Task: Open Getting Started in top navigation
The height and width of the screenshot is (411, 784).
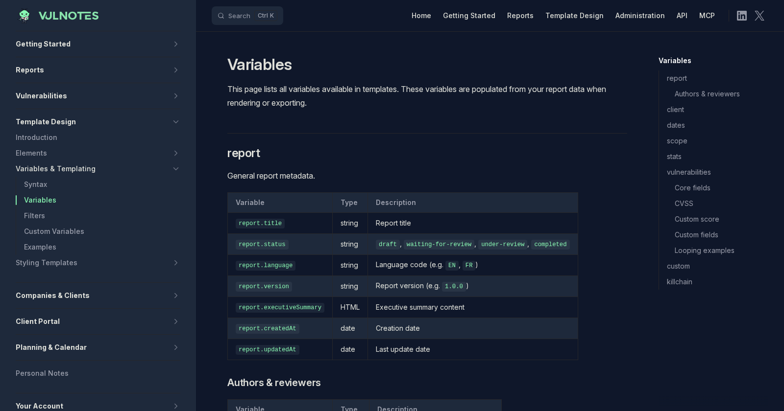Action: pyautogui.click(x=469, y=16)
